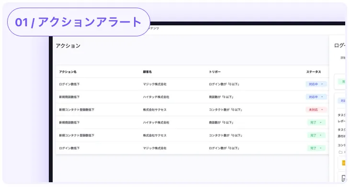Click ハイタッチ株式会社 in the 完了 row
Screen dimensions: 350x187
[156, 122]
